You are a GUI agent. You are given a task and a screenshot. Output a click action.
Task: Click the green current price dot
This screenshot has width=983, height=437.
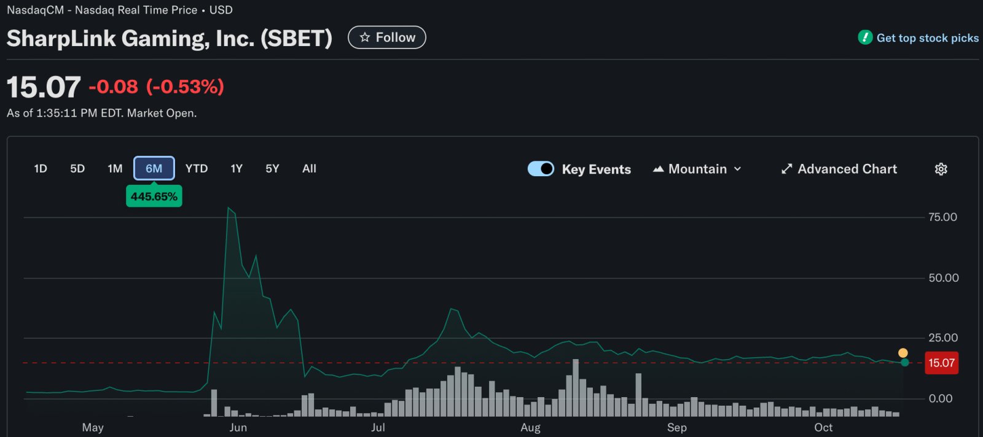pos(904,363)
